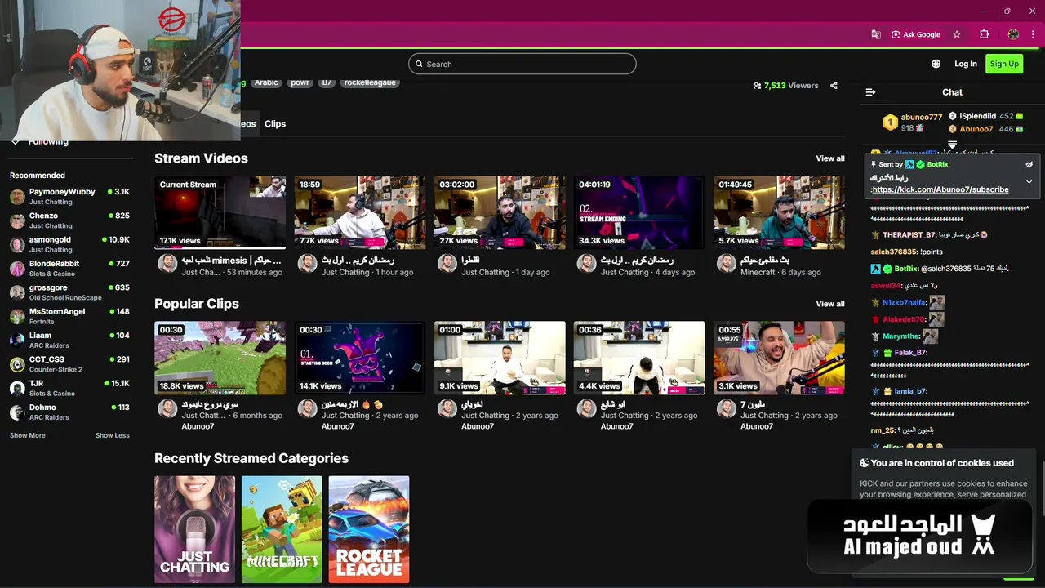Click TJR's avatar in Recommended
The height and width of the screenshot is (588, 1045).
tap(17, 388)
